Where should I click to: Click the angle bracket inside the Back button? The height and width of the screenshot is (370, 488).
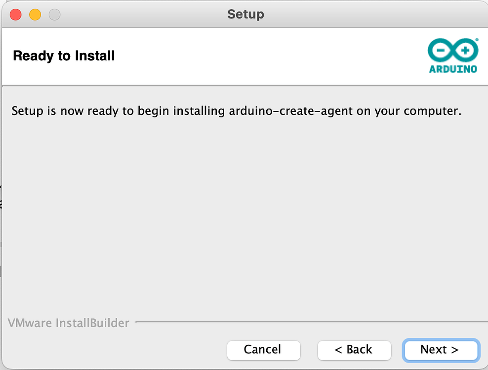tap(338, 350)
